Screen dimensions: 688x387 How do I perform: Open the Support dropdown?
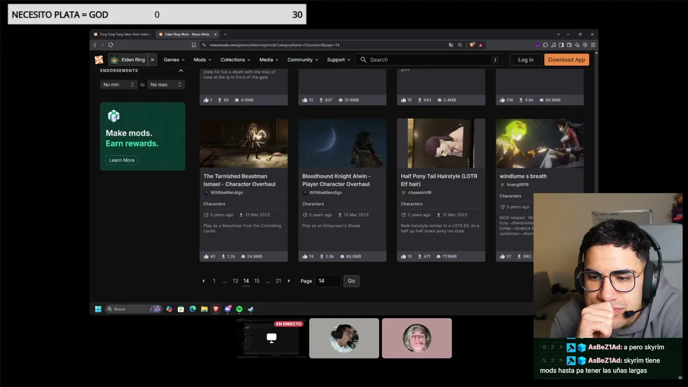(x=339, y=60)
